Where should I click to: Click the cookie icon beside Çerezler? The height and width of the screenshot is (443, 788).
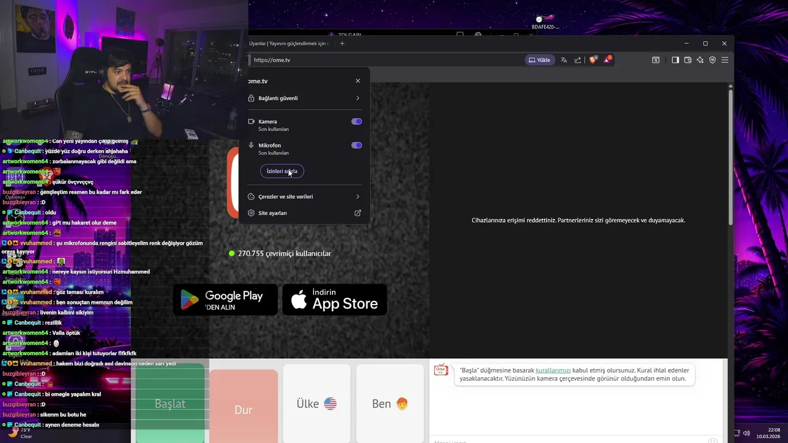pyautogui.click(x=251, y=197)
